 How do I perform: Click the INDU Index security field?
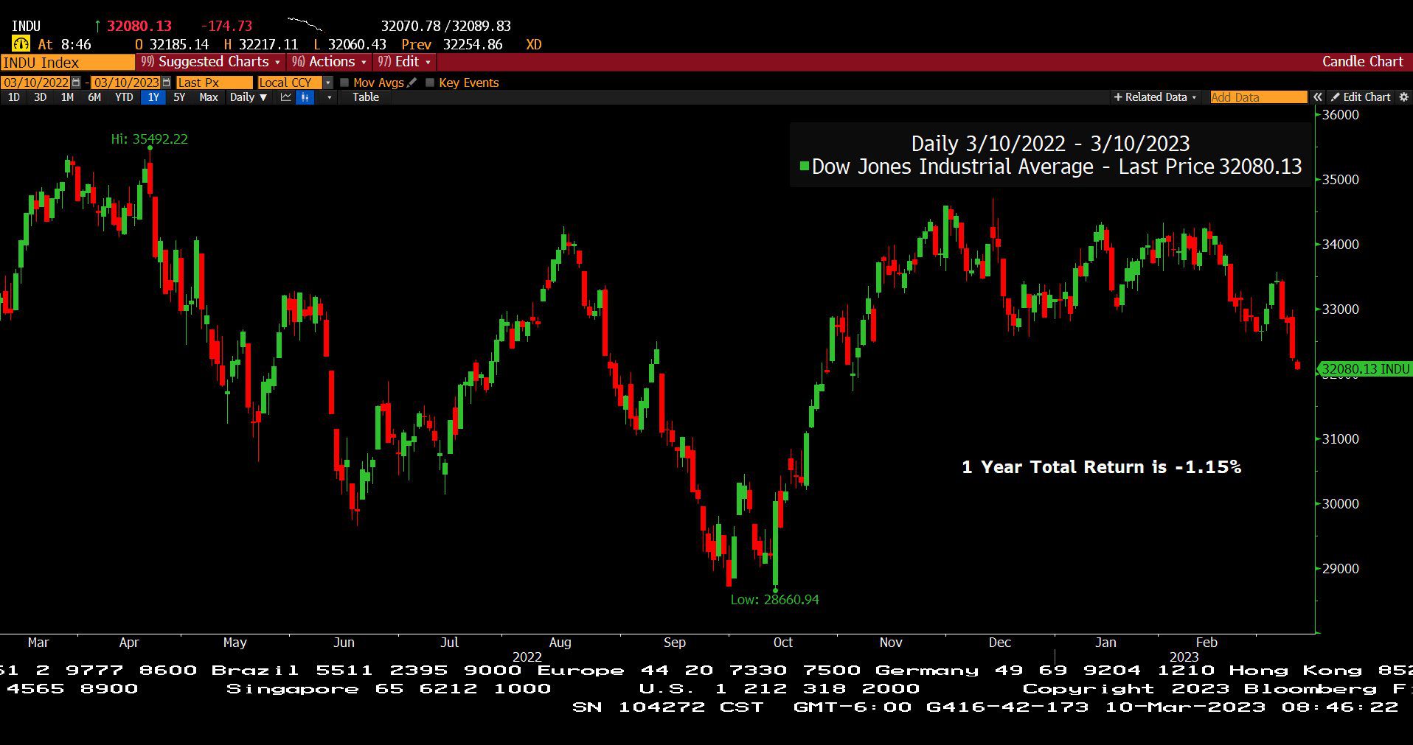[x=68, y=63]
